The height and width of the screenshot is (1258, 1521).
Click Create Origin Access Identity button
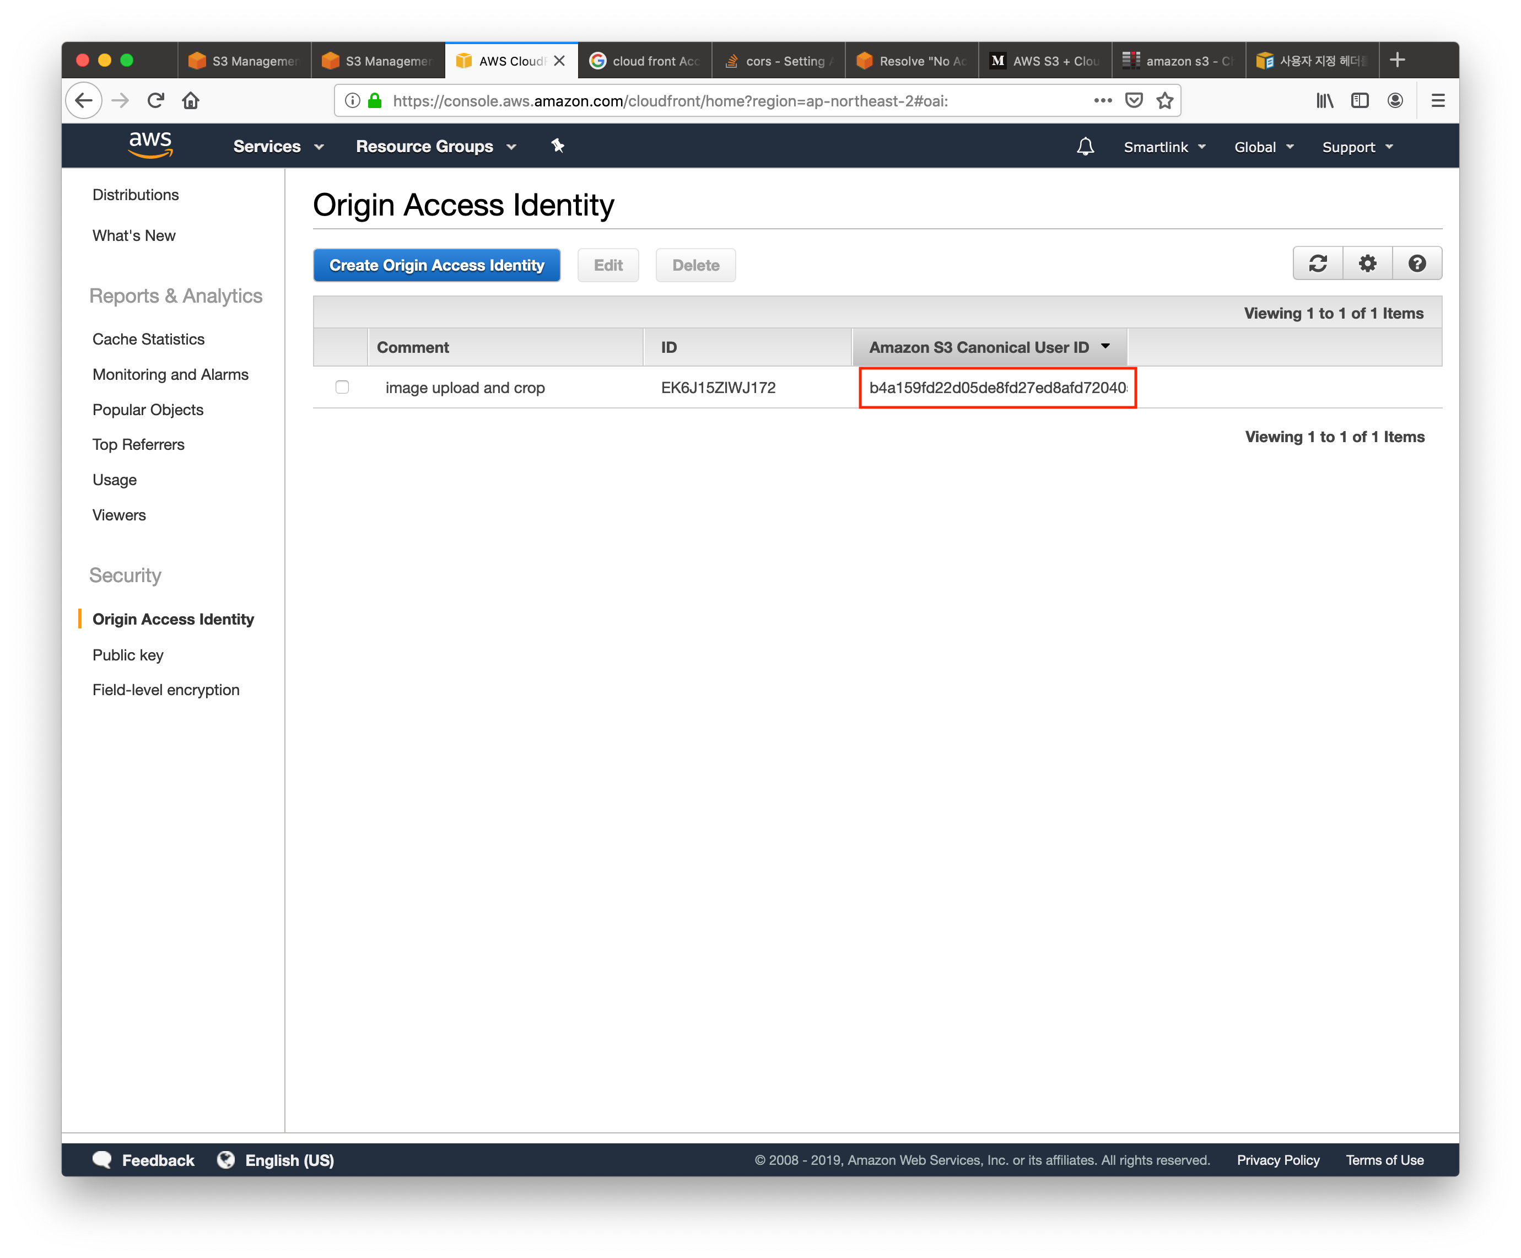[x=437, y=265]
